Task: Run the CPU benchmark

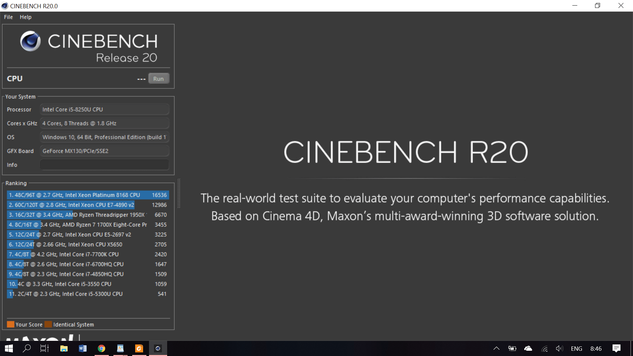Action: [x=158, y=79]
